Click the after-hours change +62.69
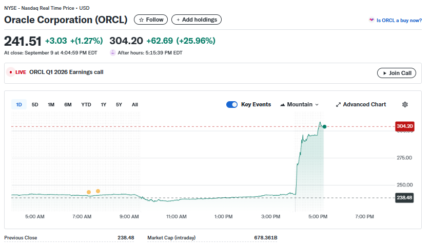This screenshot has width=431, height=243. pos(160,41)
